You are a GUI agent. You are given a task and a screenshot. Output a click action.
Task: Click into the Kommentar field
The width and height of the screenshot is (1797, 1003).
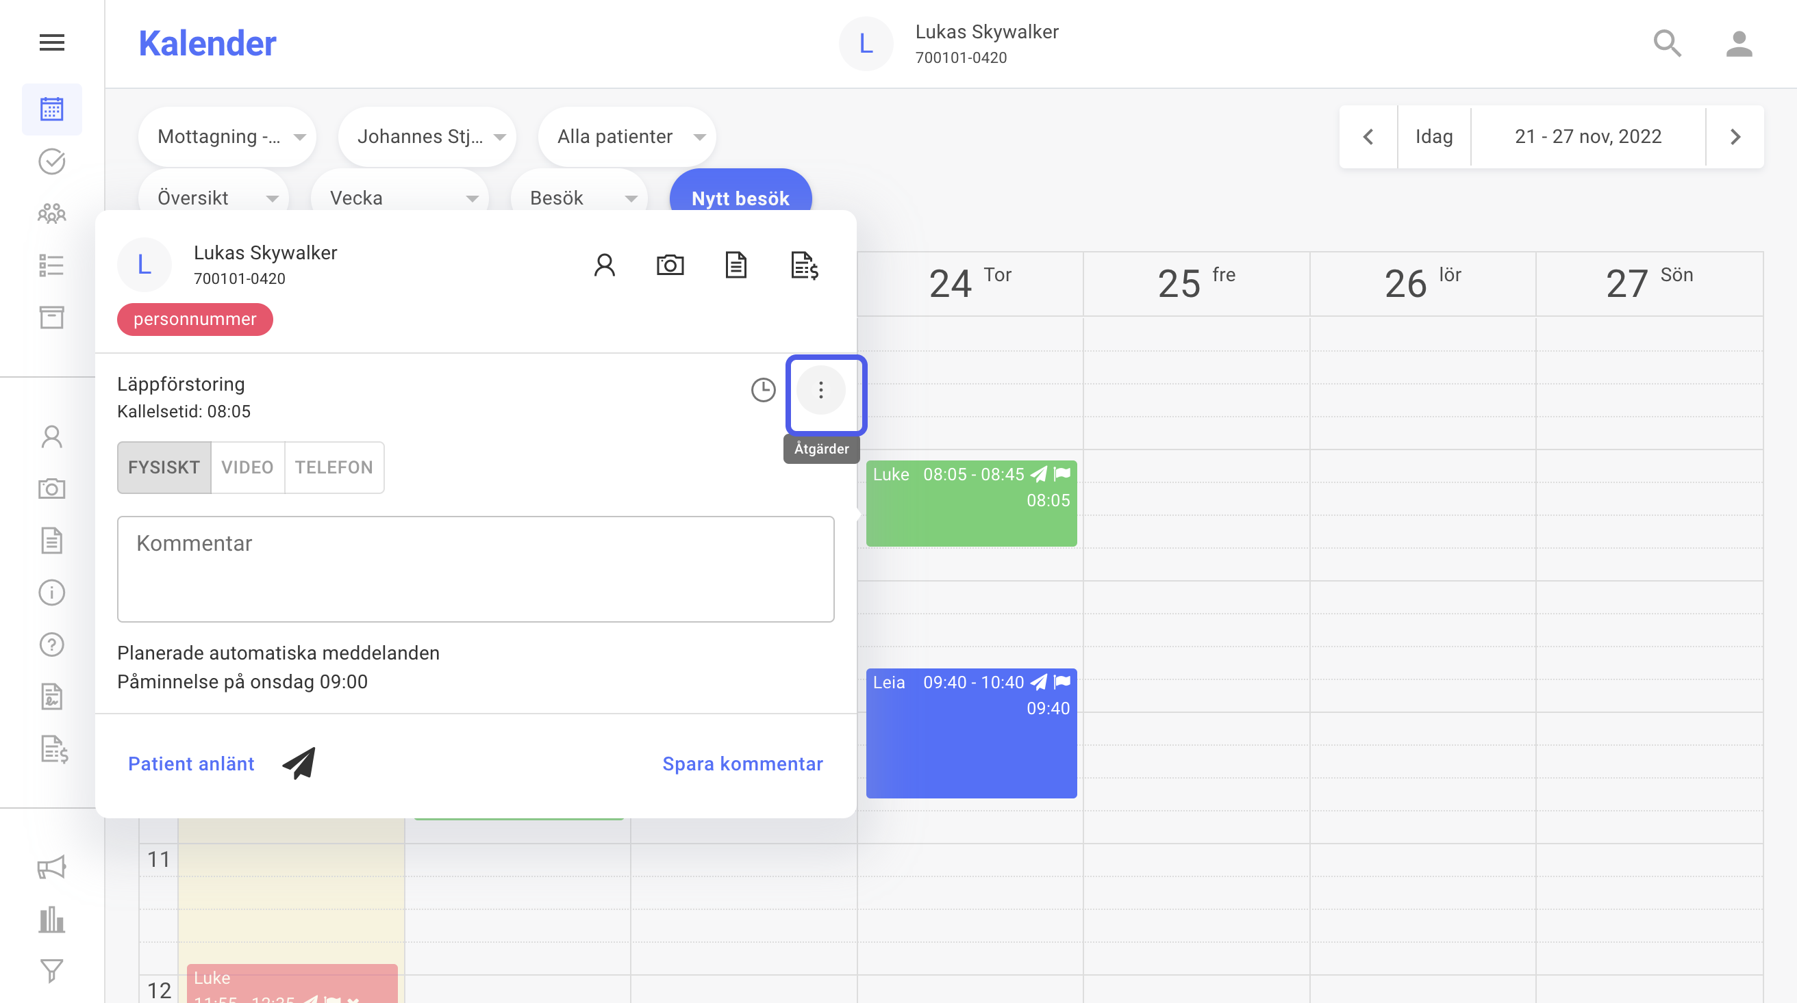[476, 569]
